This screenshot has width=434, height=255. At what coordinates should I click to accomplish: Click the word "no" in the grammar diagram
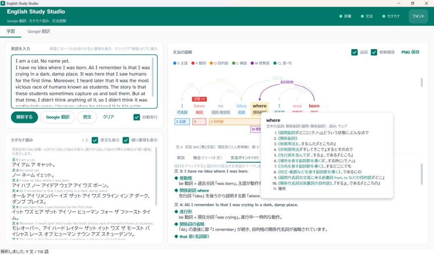(220, 106)
